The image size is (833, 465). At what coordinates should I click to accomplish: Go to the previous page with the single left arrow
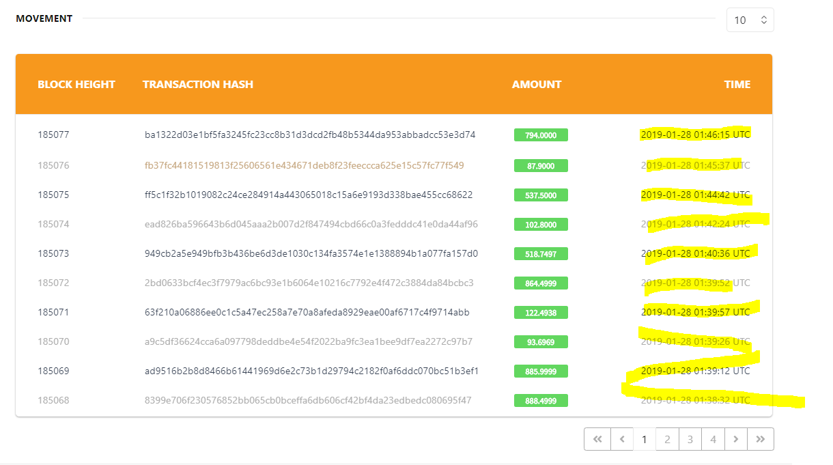point(621,439)
